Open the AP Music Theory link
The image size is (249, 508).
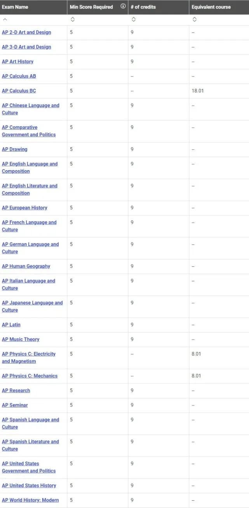tap(21, 339)
